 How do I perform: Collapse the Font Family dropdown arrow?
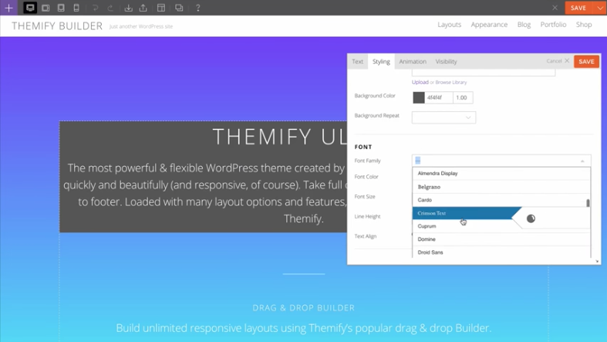pyautogui.click(x=582, y=161)
